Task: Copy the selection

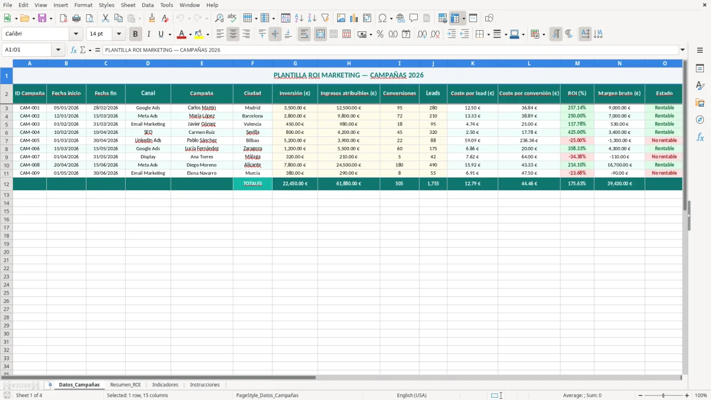Action: pos(118,18)
